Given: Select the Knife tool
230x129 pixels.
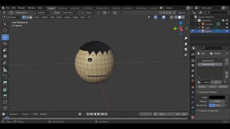Looking at the screenshot, I should coord(5,108).
